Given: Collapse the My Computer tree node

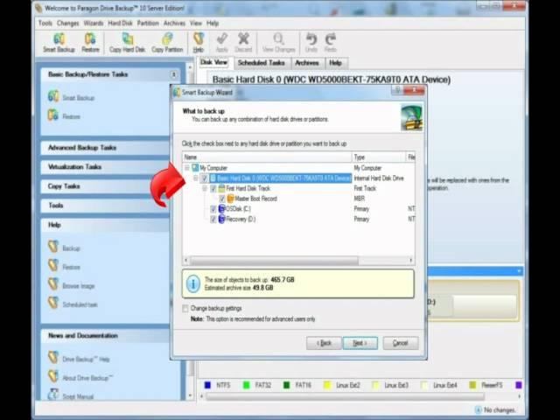Looking at the screenshot, I should 186,167.
